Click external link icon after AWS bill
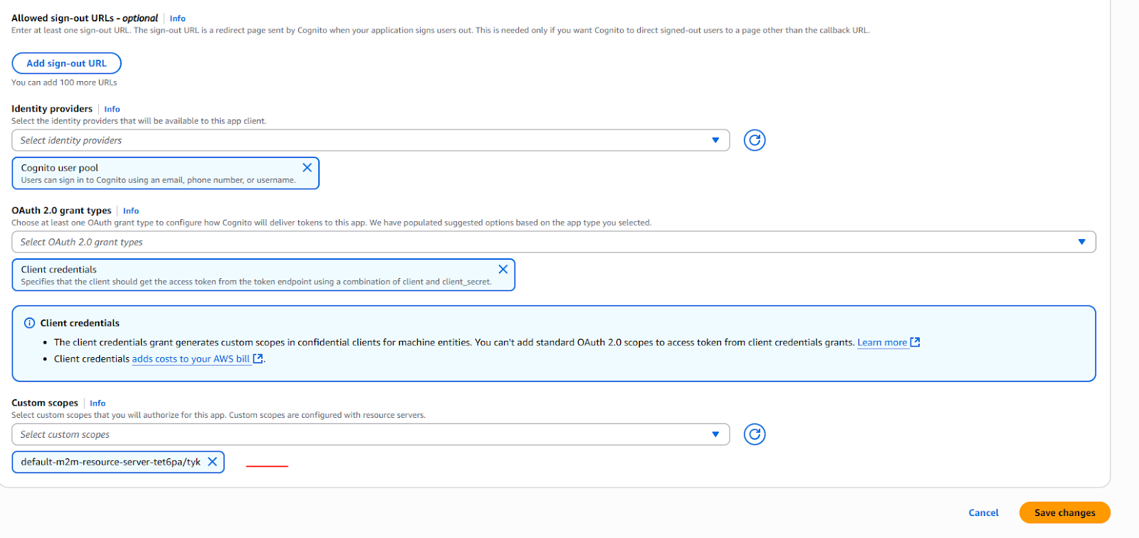Screen dimensions: 1139x538 click(x=258, y=359)
